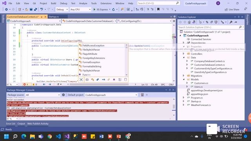Open the File menu
Viewport: 251px width, 141px height.
click(10, 3)
